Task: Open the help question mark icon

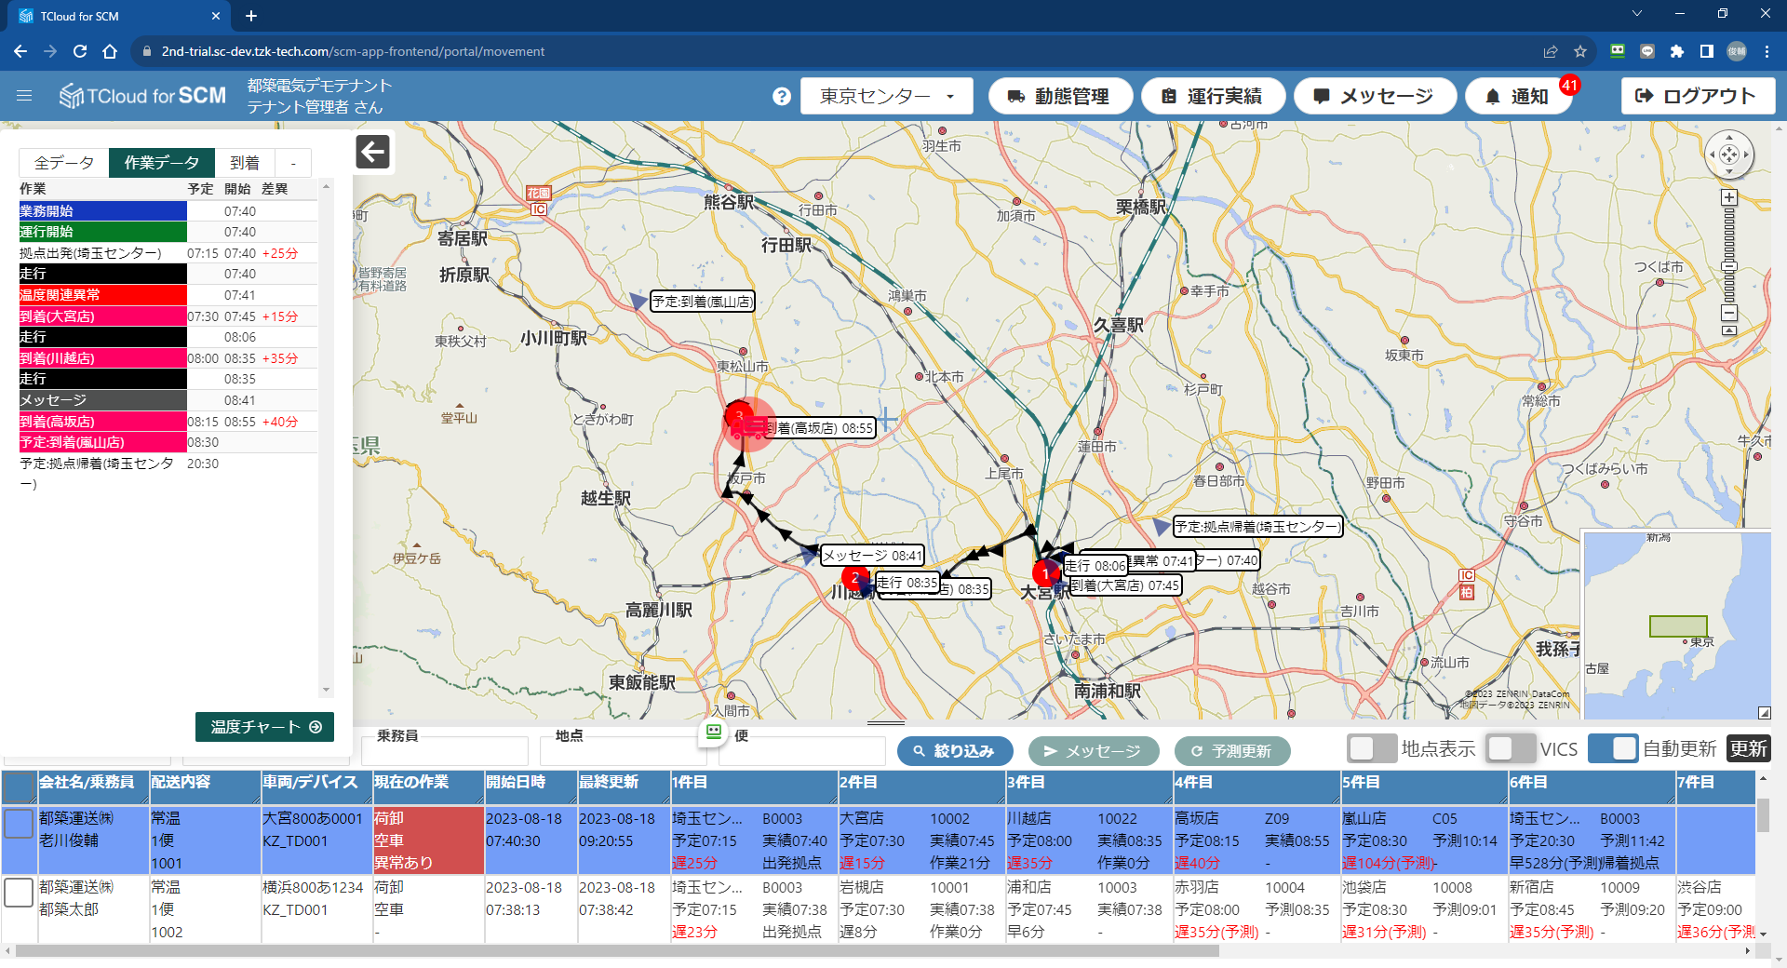Action: pos(782,96)
